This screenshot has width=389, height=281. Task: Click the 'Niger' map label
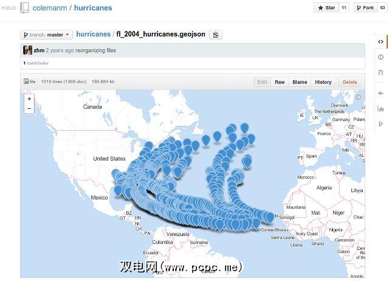(339, 213)
